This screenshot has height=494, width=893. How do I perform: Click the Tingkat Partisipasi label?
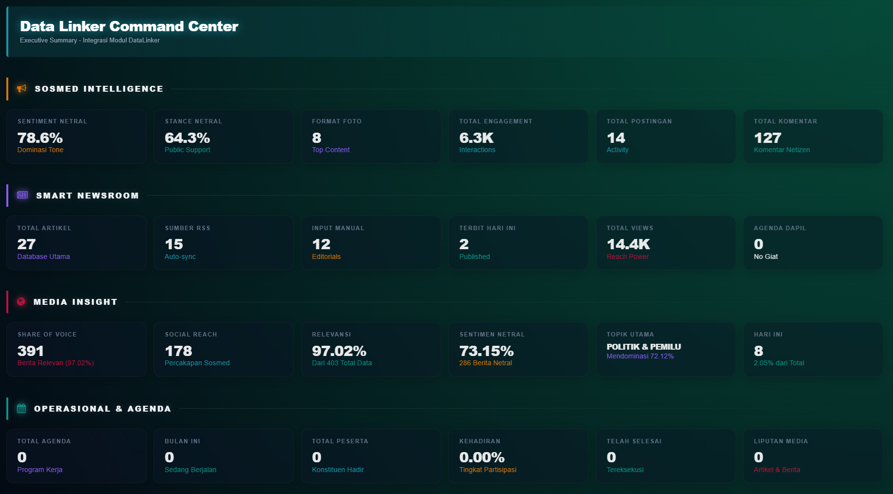pos(488,470)
